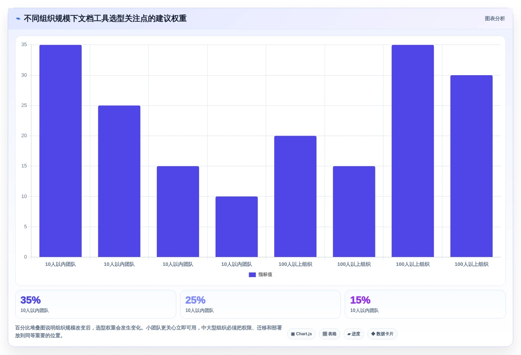The height and width of the screenshot is (355, 521).
Task: Click the 35% stat card
Action: click(x=96, y=304)
